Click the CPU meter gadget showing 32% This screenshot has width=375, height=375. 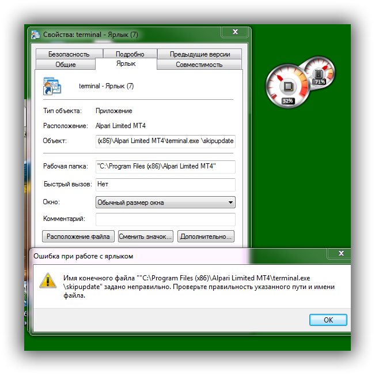click(x=287, y=87)
